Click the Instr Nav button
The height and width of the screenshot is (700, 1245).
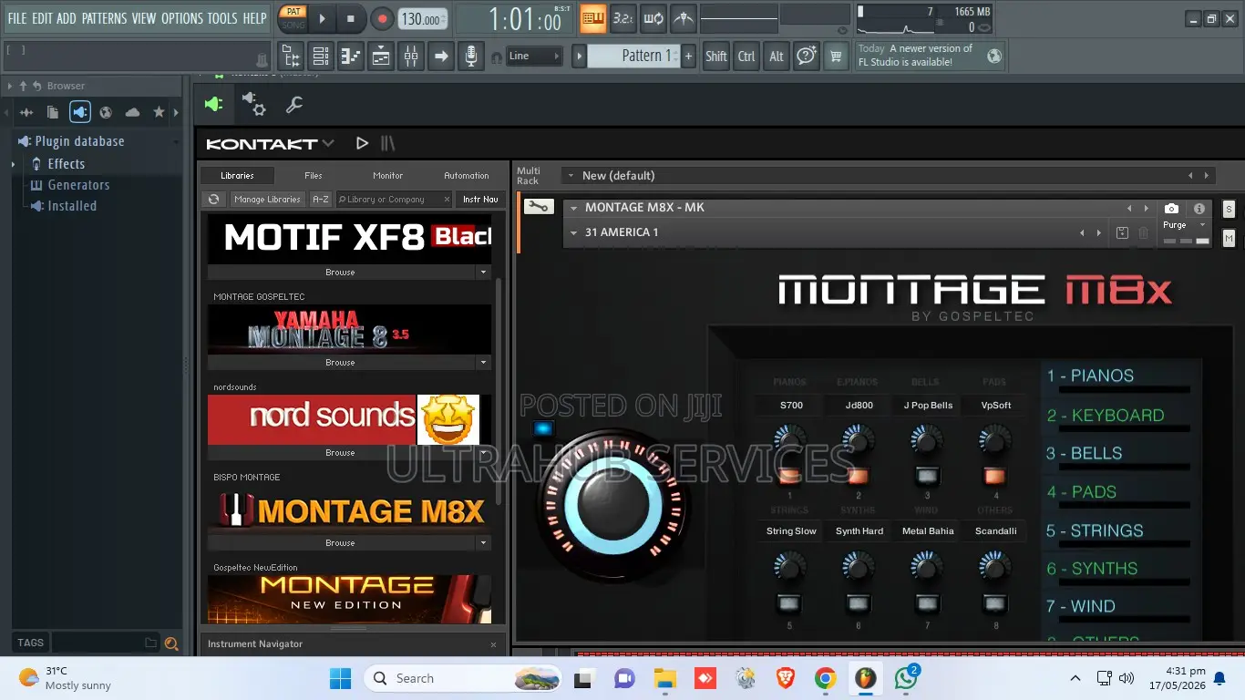[x=480, y=199]
